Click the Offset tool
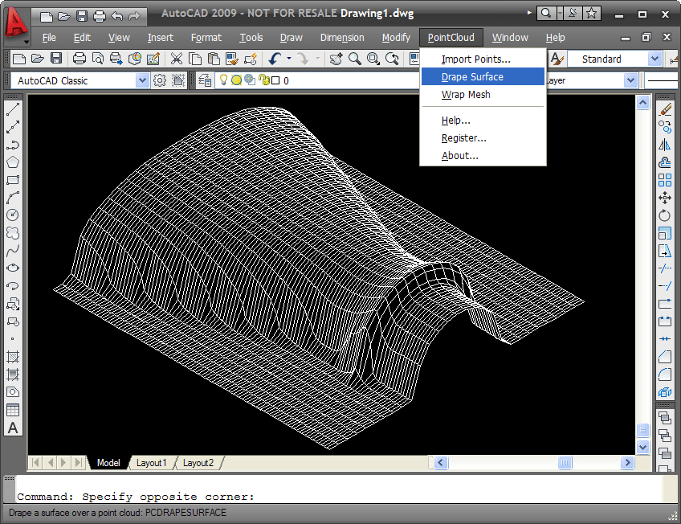This screenshot has width=681, height=524. click(x=665, y=162)
